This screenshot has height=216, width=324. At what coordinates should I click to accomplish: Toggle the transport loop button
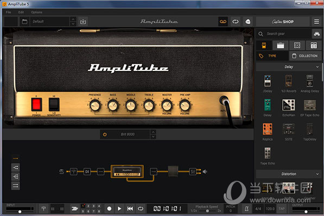click(141, 208)
